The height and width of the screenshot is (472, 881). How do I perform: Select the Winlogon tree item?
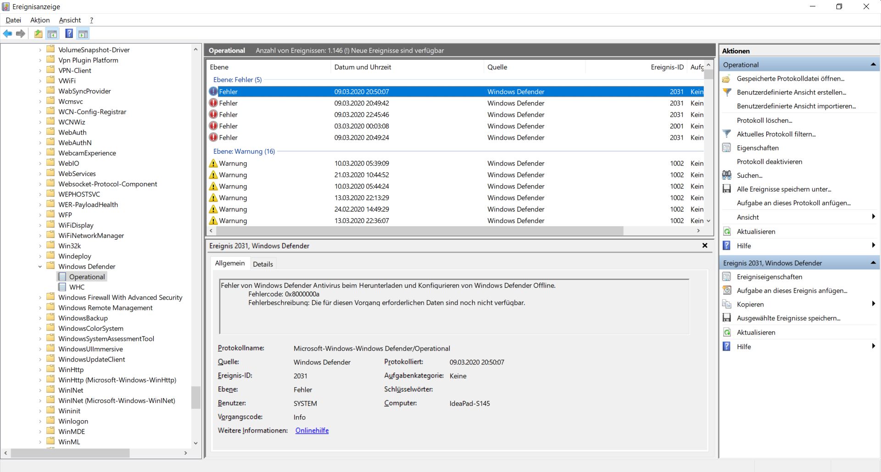(73, 421)
